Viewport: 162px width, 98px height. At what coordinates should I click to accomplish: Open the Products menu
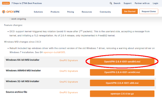pos(55,12)
